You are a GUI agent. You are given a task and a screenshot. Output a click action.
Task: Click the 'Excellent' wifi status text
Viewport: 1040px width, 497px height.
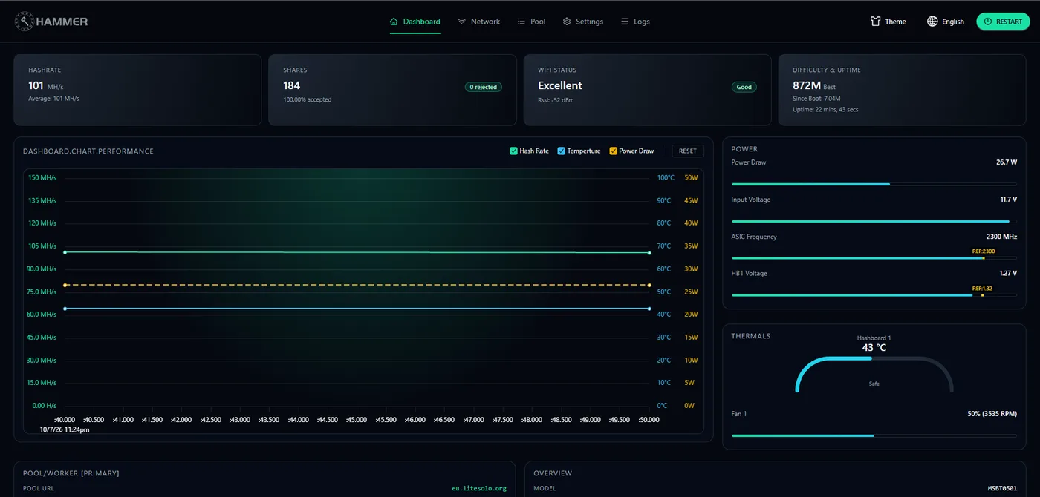(560, 85)
